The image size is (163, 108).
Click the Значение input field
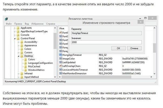pyautogui.click(x=106, y=42)
